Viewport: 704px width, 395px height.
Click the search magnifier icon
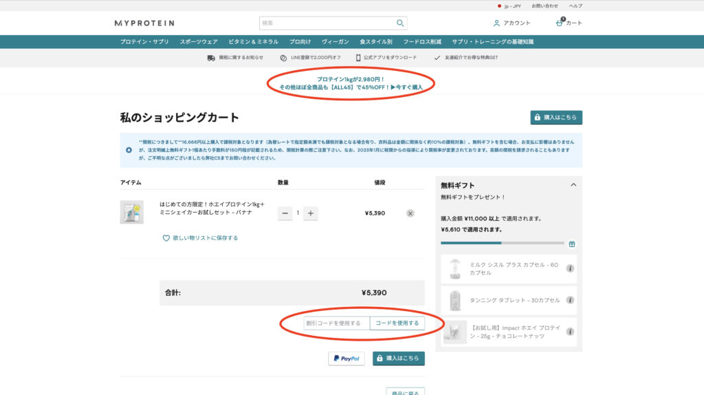tap(399, 23)
